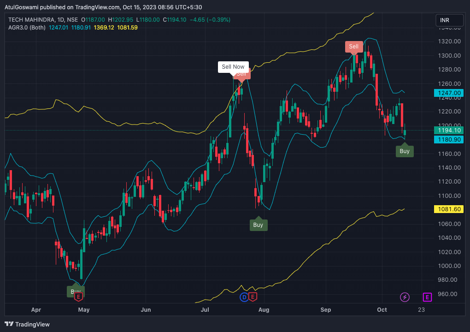Click the Jun label on time axis
The width and height of the screenshot is (470, 332).
coord(146,310)
